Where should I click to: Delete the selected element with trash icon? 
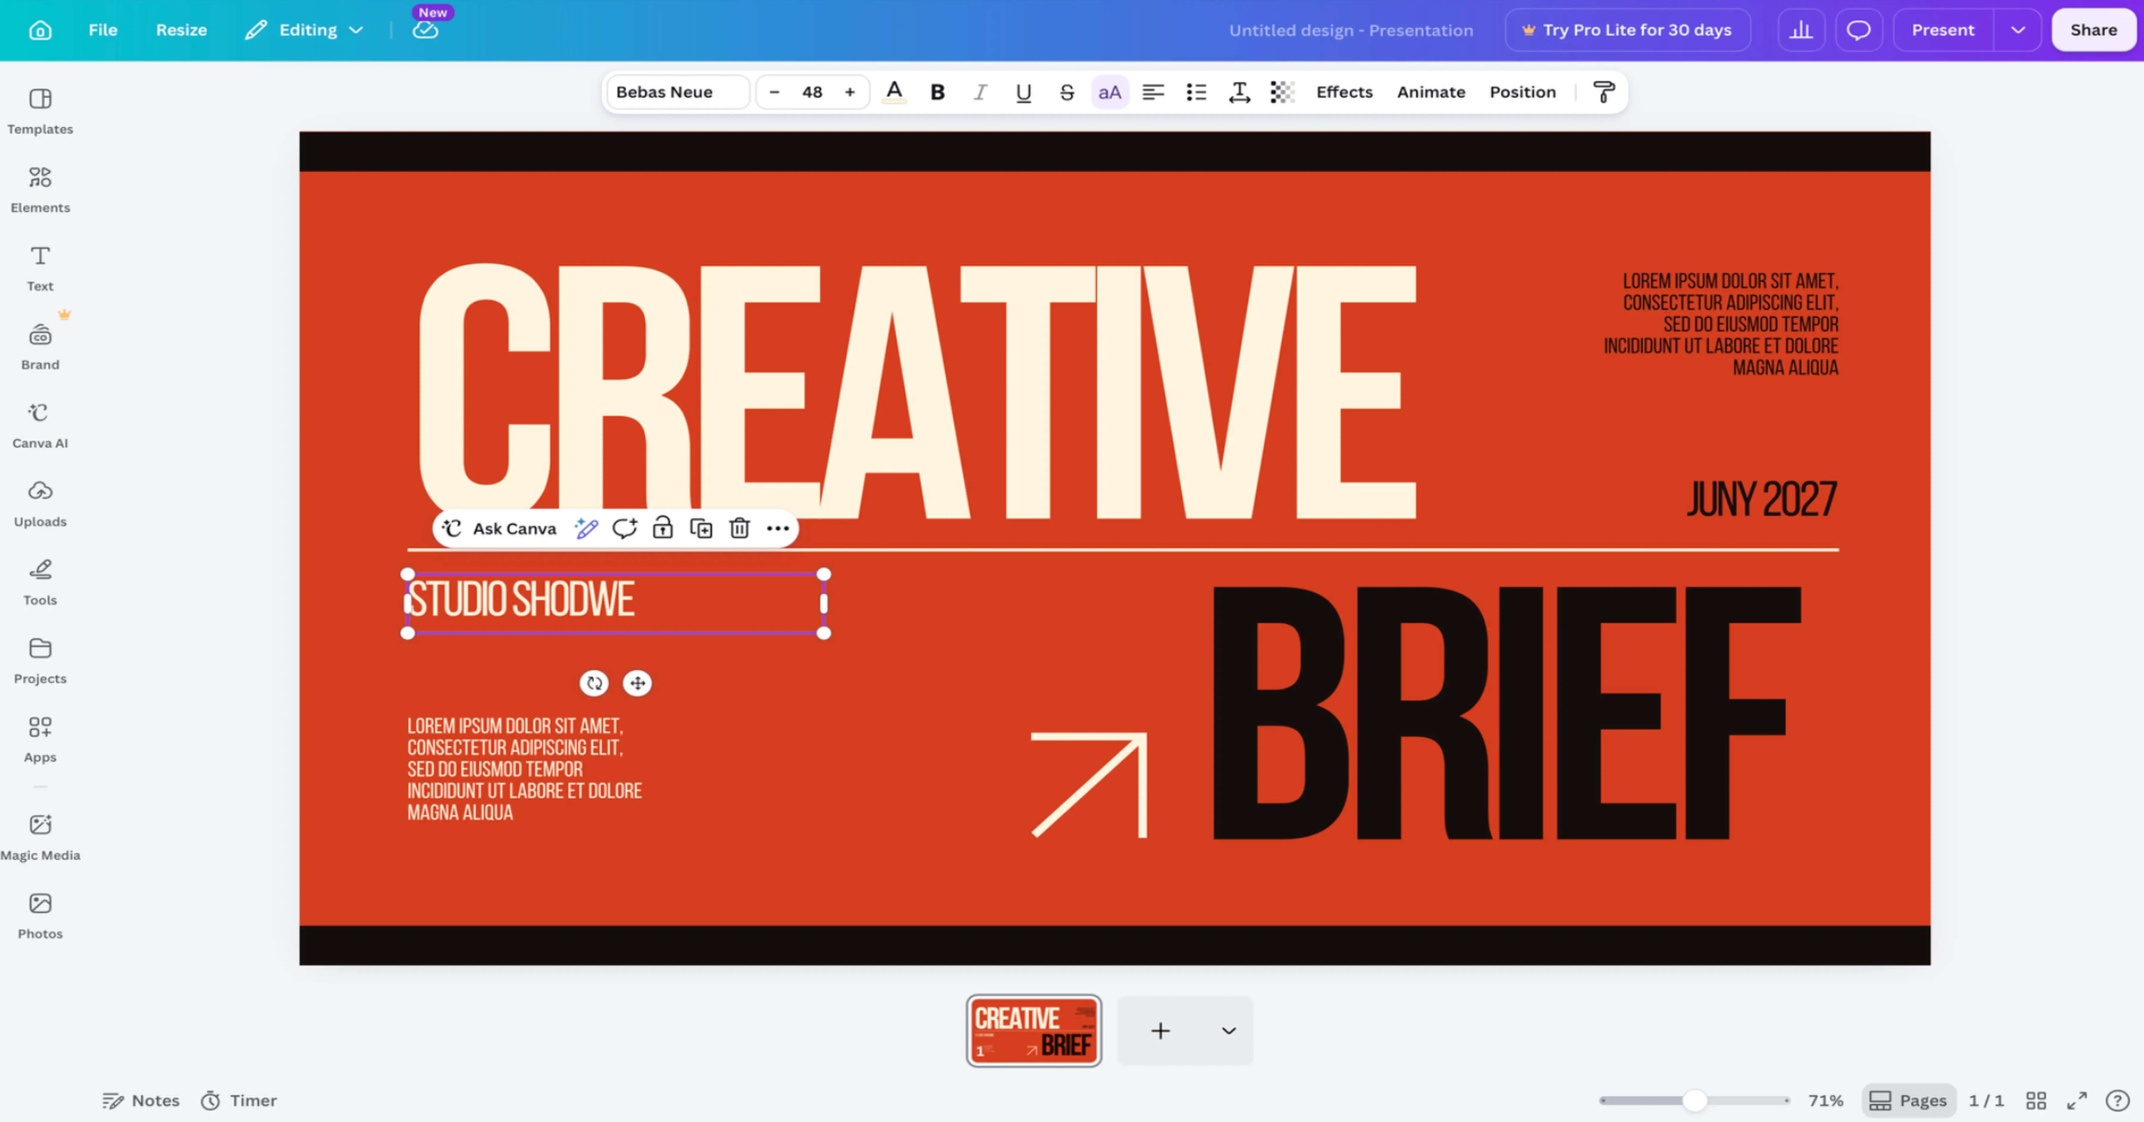point(739,529)
